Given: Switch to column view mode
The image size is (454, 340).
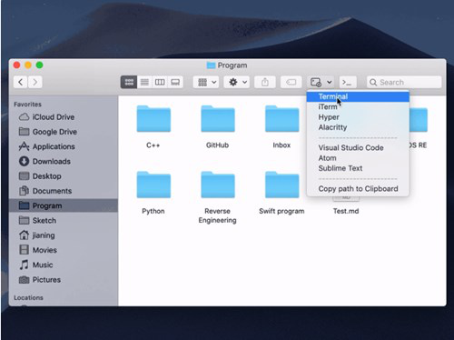Looking at the screenshot, I should (x=160, y=82).
